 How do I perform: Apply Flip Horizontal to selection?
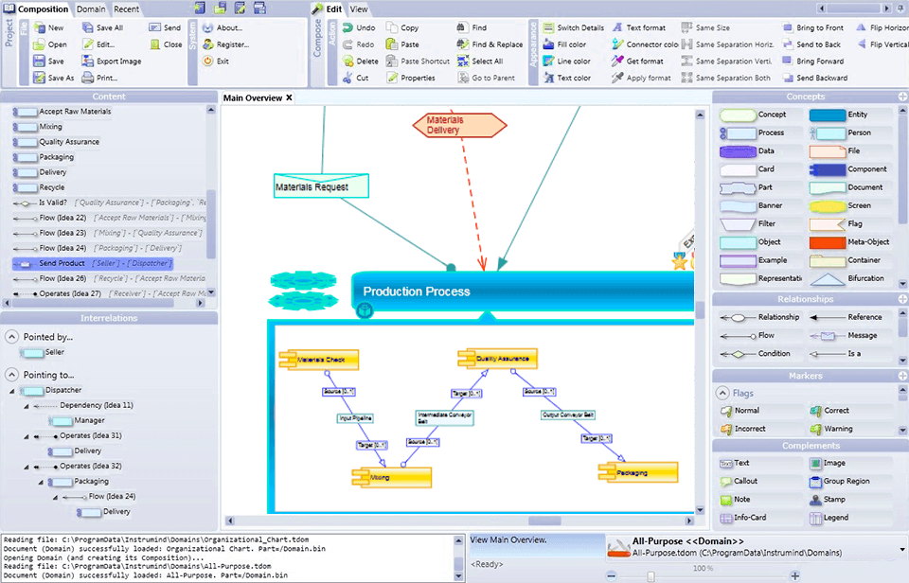tap(882, 27)
